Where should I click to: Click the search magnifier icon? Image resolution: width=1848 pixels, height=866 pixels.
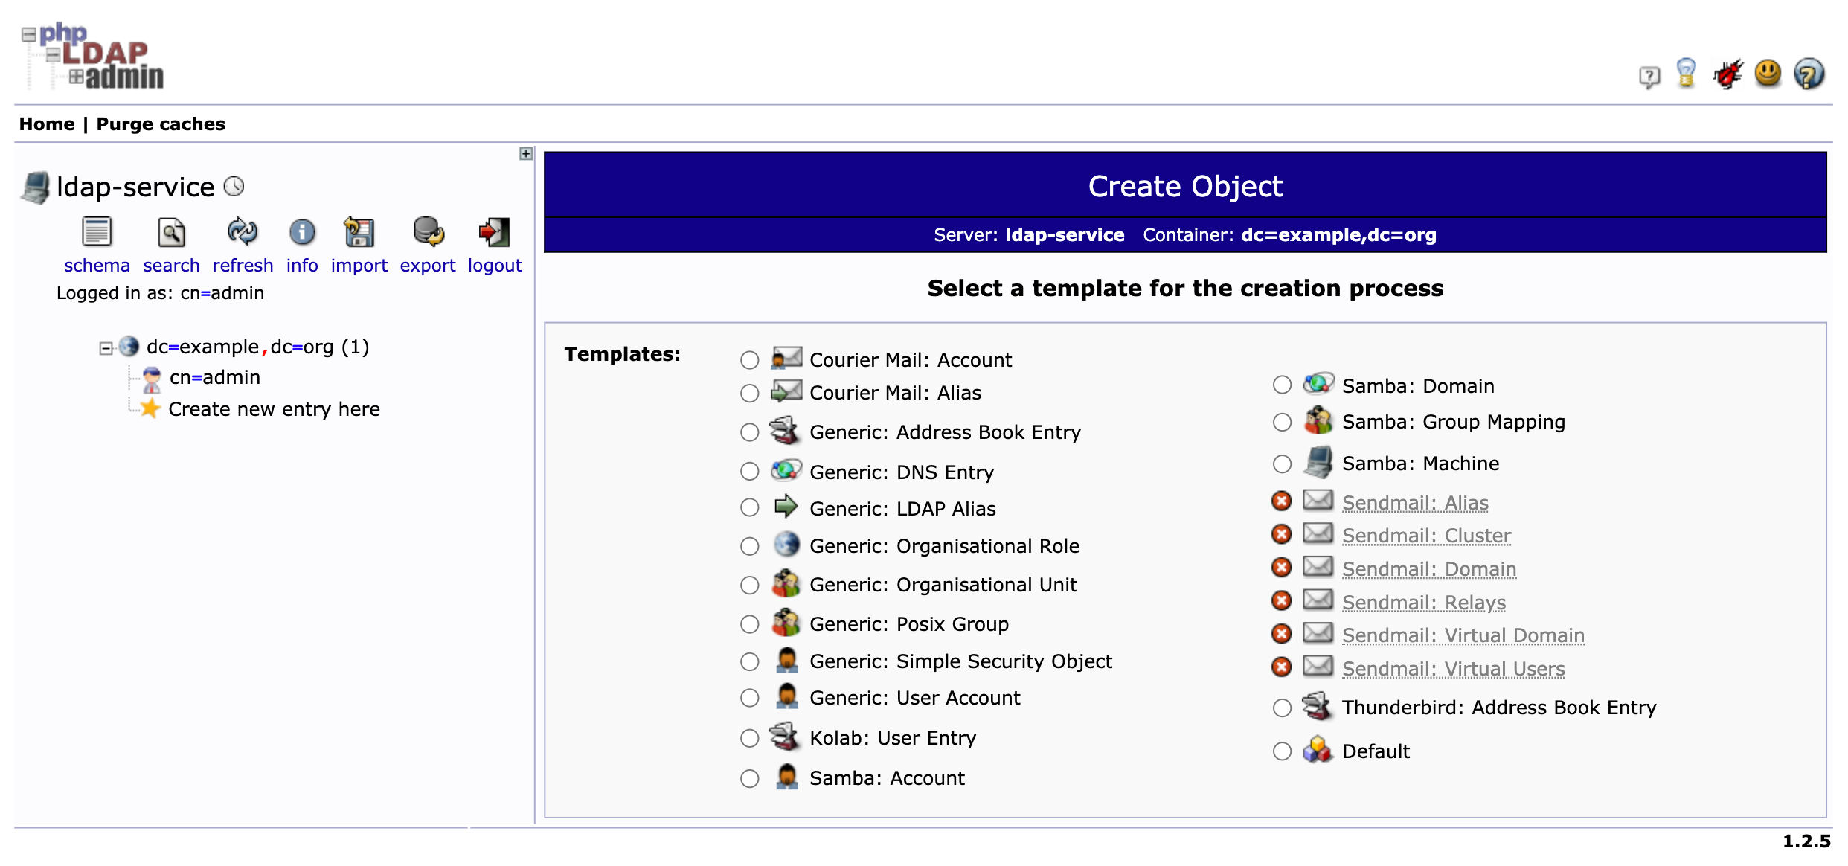pos(171,232)
